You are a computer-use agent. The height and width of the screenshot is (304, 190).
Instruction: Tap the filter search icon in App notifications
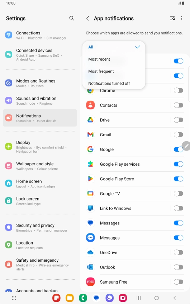(172, 18)
